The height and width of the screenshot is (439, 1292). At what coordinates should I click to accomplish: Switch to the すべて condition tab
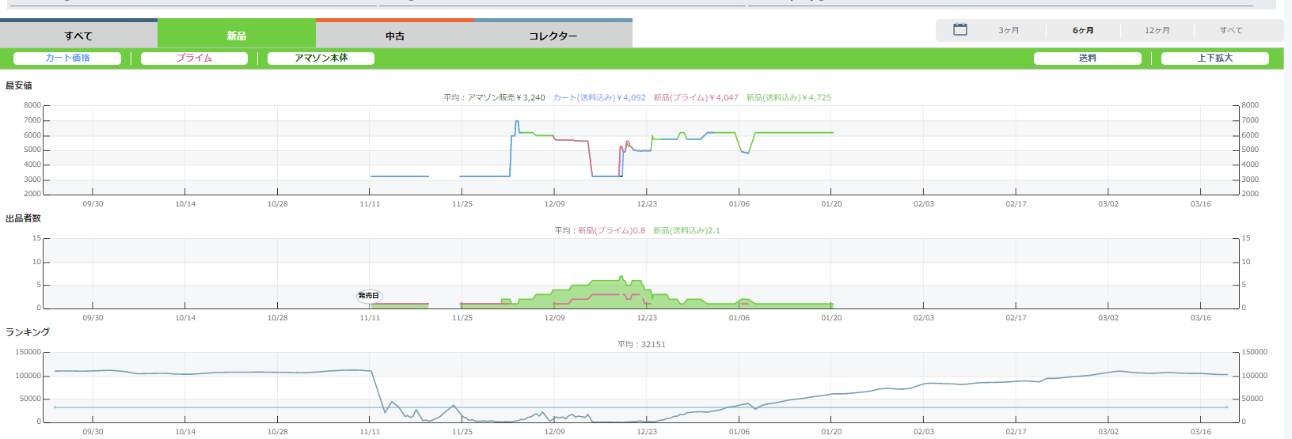point(78,35)
